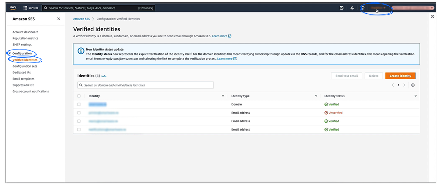Open SMTP settings

(x=22, y=44)
